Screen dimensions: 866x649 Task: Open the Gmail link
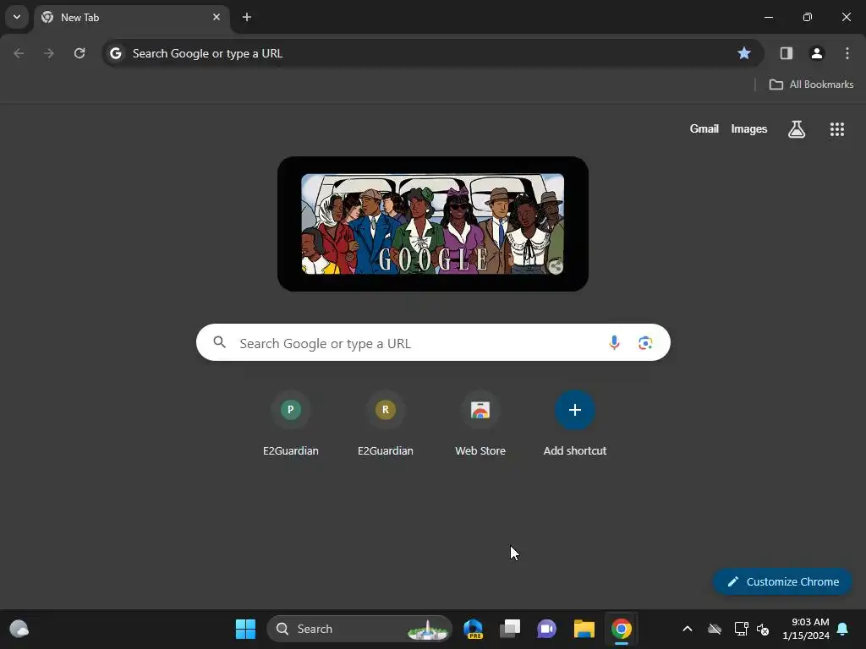(x=704, y=129)
